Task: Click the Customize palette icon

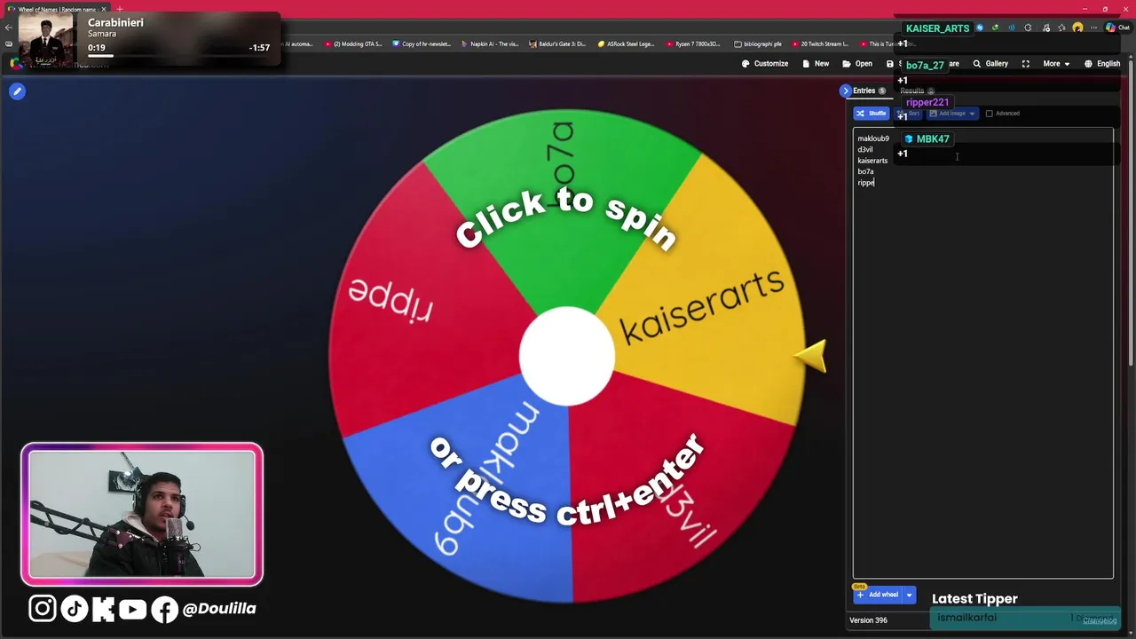Action: point(745,64)
